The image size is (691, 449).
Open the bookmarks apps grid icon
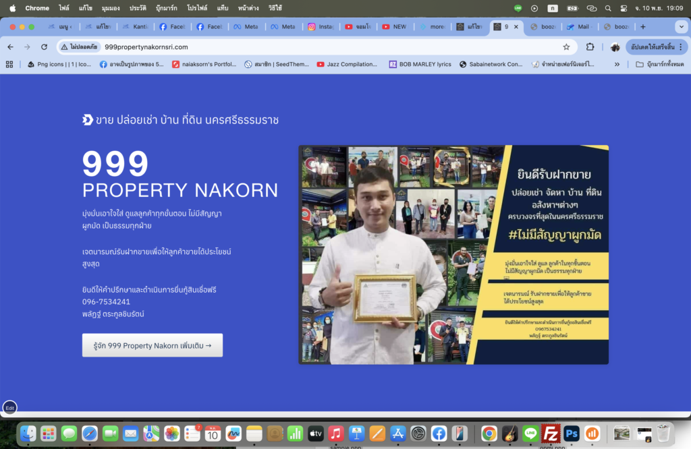pos(9,64)
